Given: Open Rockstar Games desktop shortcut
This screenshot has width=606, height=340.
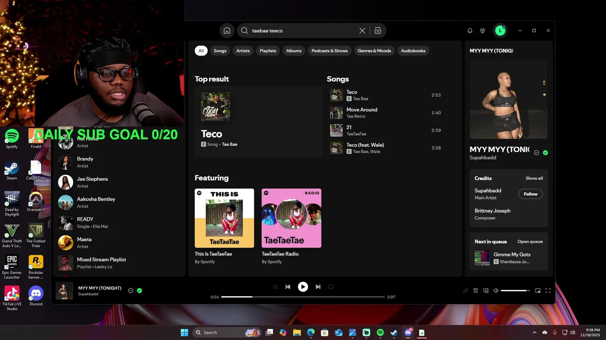Looking at the screenshot, I should click(36, 267).
